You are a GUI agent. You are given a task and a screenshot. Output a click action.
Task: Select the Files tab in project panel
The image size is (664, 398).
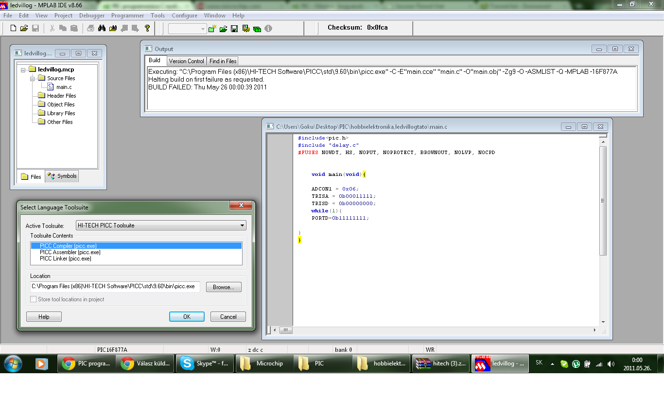(31, 176)
